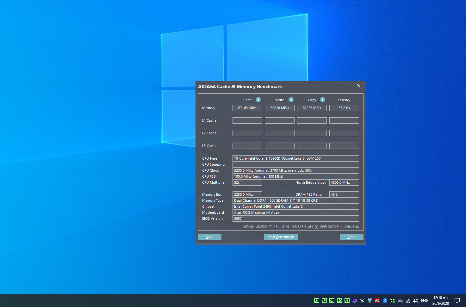This screenshot has height=307, width=466.
Task: Click the tray temperature icon showing 34
Action: pos(324,301)
